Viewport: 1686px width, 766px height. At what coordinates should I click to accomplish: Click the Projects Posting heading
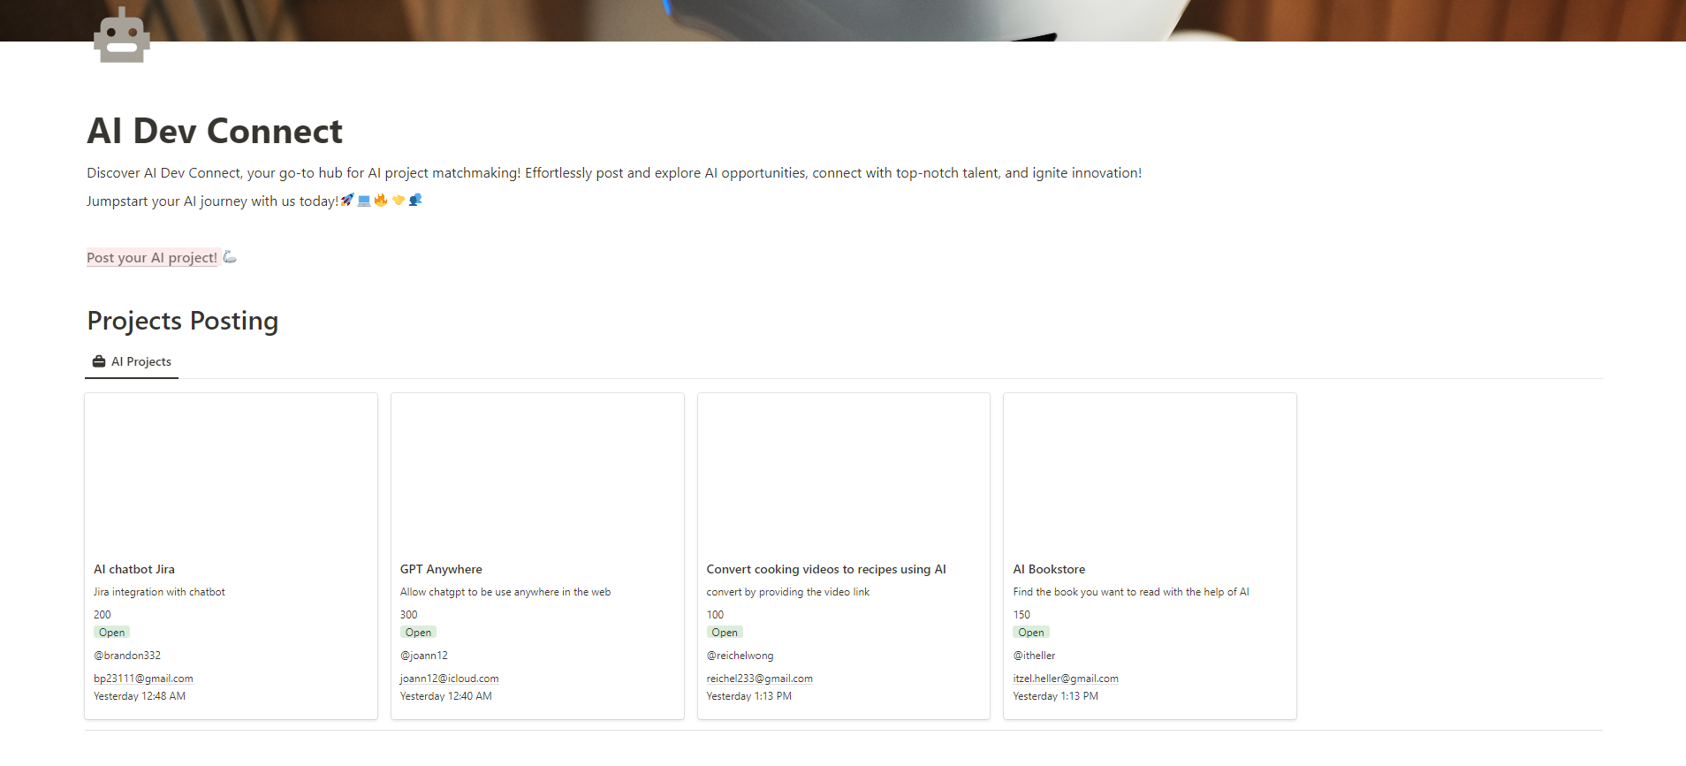(x=183, y=321)
